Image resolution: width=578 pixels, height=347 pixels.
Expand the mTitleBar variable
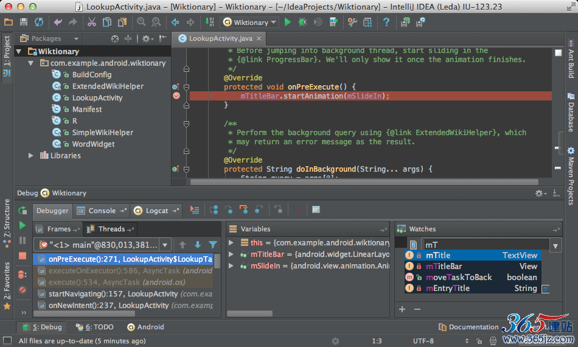click(231, 254)
